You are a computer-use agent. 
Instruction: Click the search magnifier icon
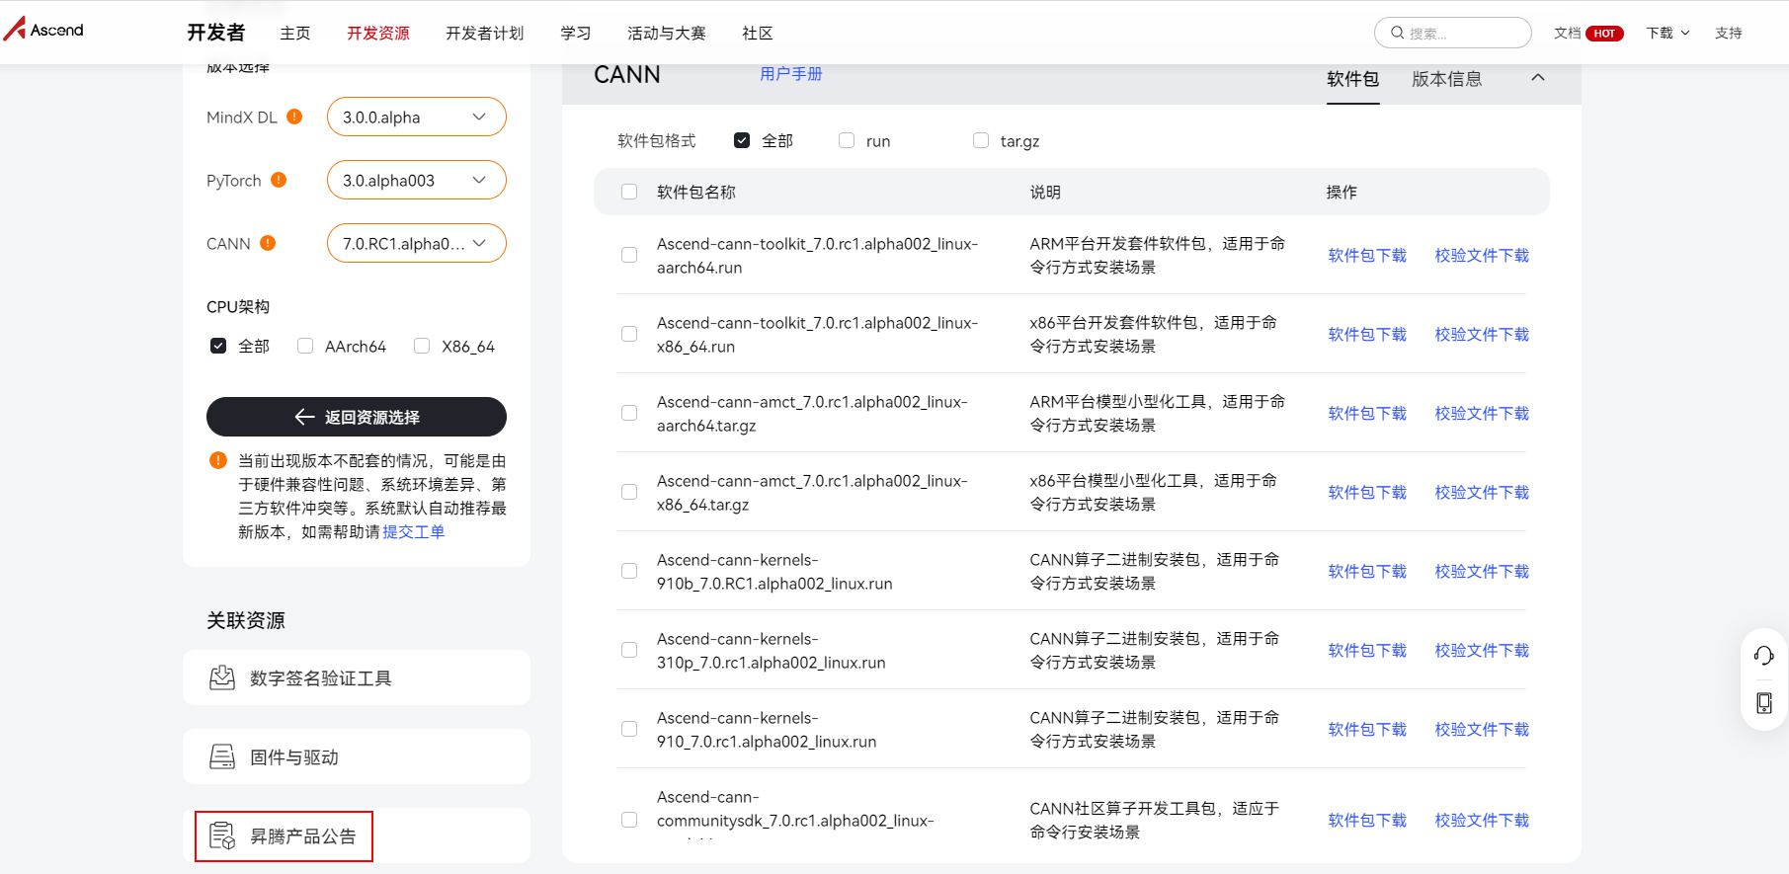(1397, 33)
